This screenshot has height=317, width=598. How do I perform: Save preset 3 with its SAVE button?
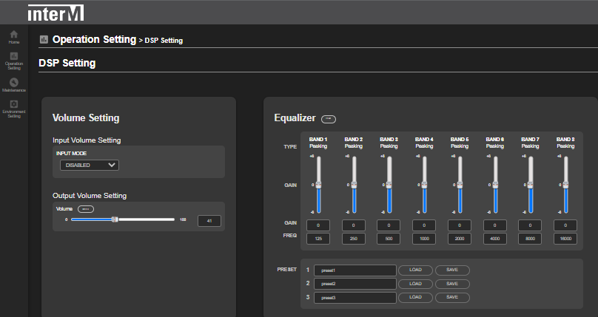pyautogui.click(x=452, y=297)
